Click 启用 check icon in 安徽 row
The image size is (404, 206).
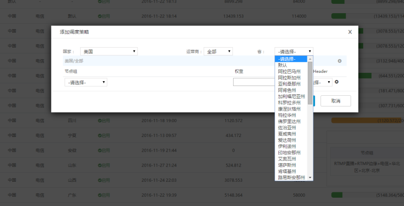(x=100, y=150)
